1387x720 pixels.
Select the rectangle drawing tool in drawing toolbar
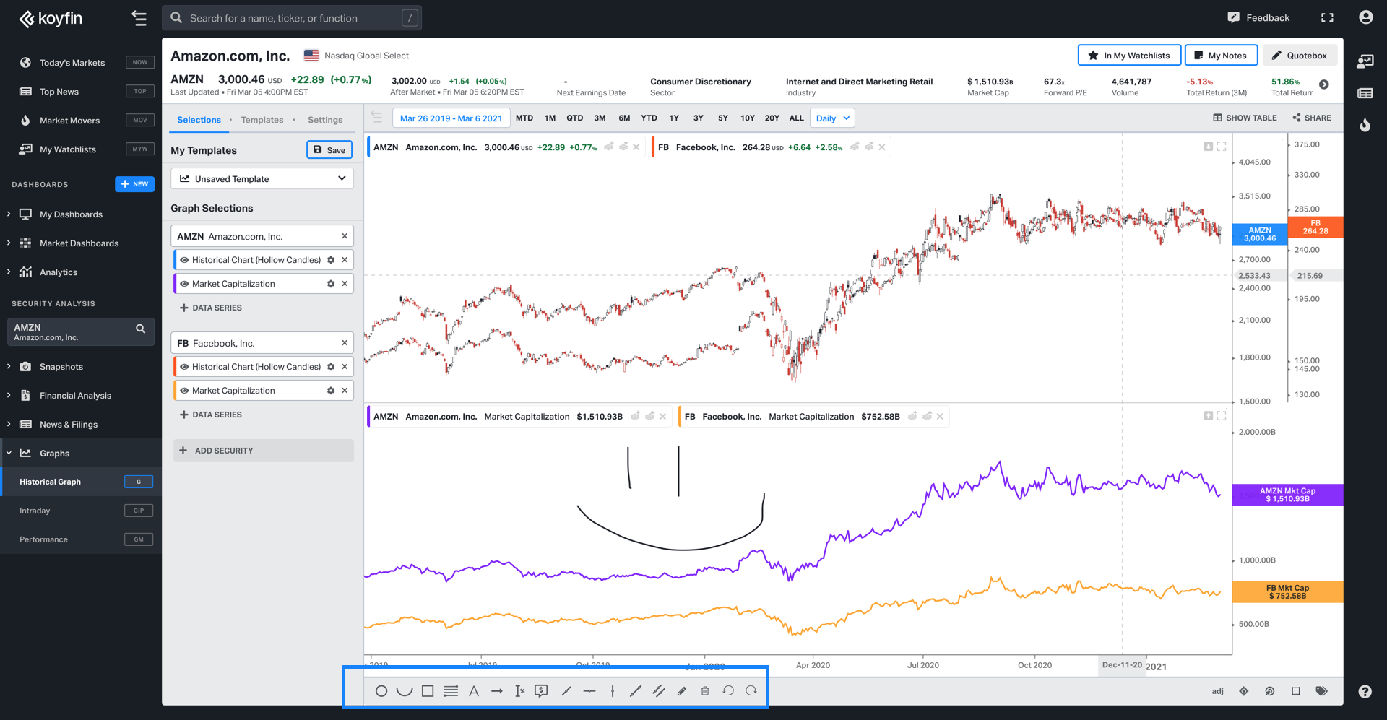point(428,691)
